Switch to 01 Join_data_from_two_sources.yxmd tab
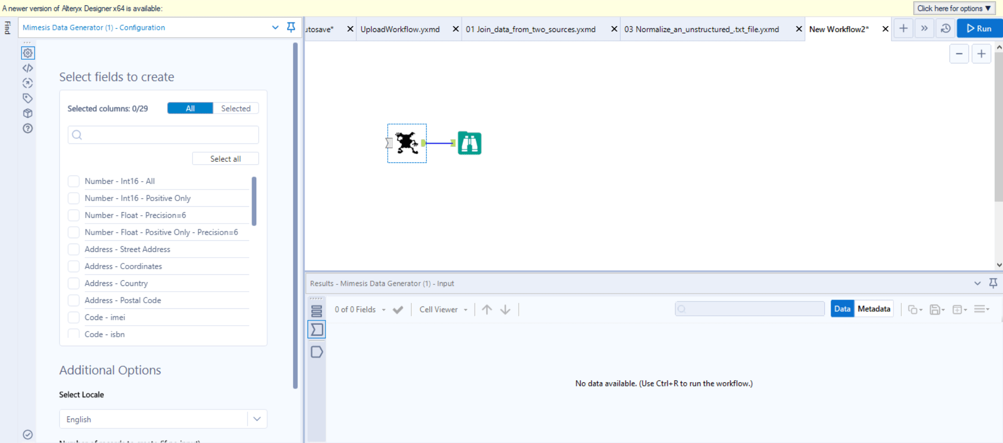The height and width of the screenshot is (443, 1003). click(x=531, y=29)
